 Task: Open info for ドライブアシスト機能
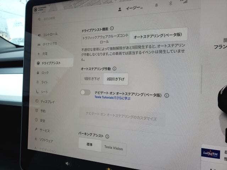[112, 28]
